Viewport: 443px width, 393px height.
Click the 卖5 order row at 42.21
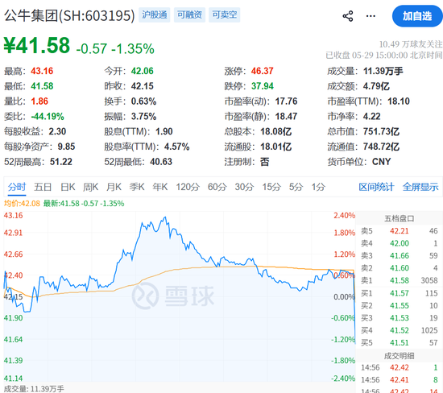pyautogui.click(x=399, y=231)
